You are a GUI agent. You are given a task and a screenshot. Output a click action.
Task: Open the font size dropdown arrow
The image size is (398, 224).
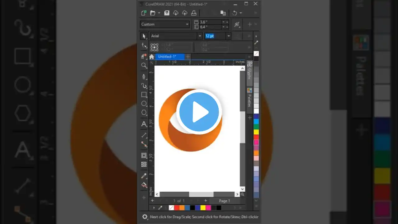(229, 36)
